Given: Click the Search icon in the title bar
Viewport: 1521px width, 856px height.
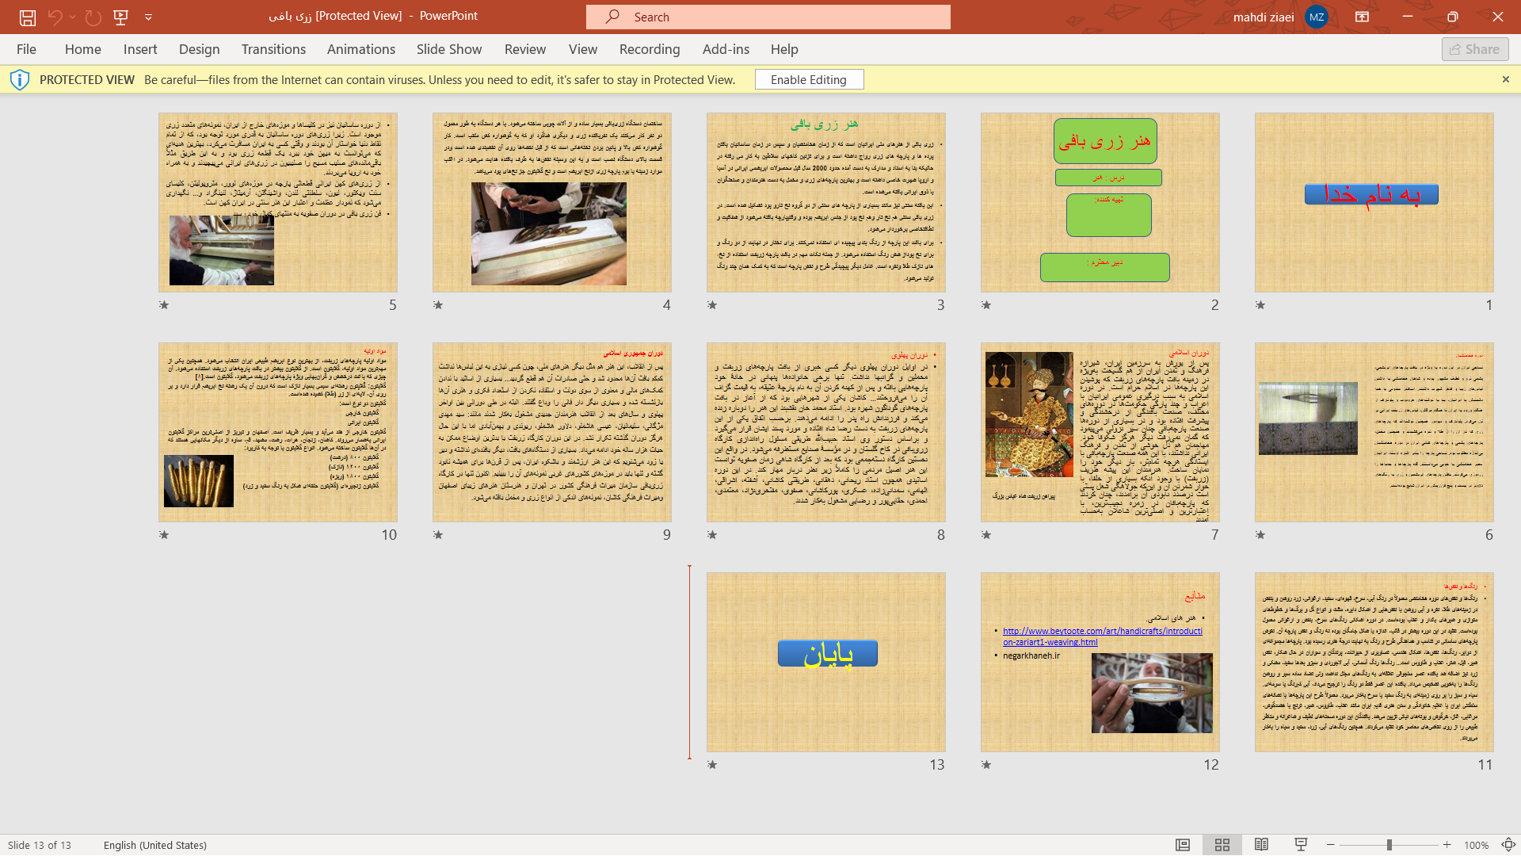Looking at the screenshot, I should 613,17.
